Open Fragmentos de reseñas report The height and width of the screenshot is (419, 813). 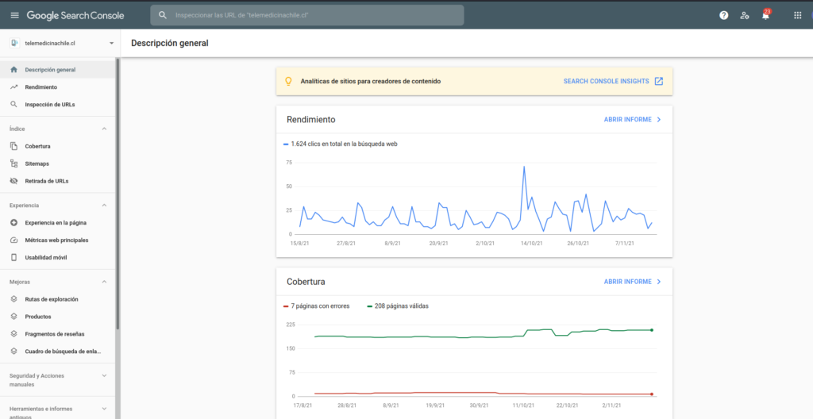pyautogui.click(x=57, y=334)
